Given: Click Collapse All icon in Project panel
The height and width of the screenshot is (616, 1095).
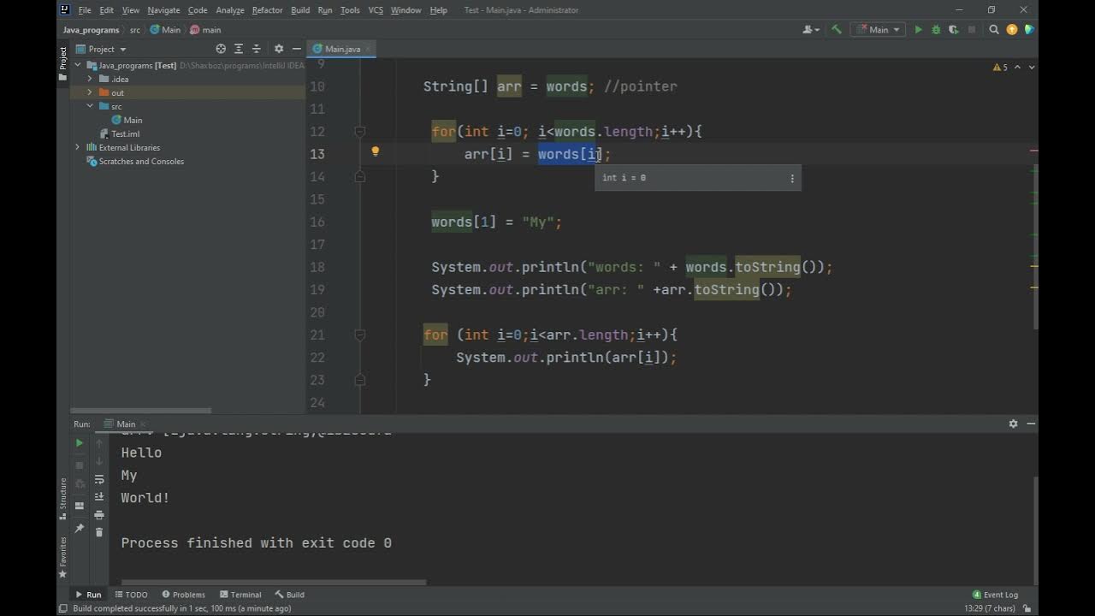Looking at the screenshot, I should click(x=256, y=49).
